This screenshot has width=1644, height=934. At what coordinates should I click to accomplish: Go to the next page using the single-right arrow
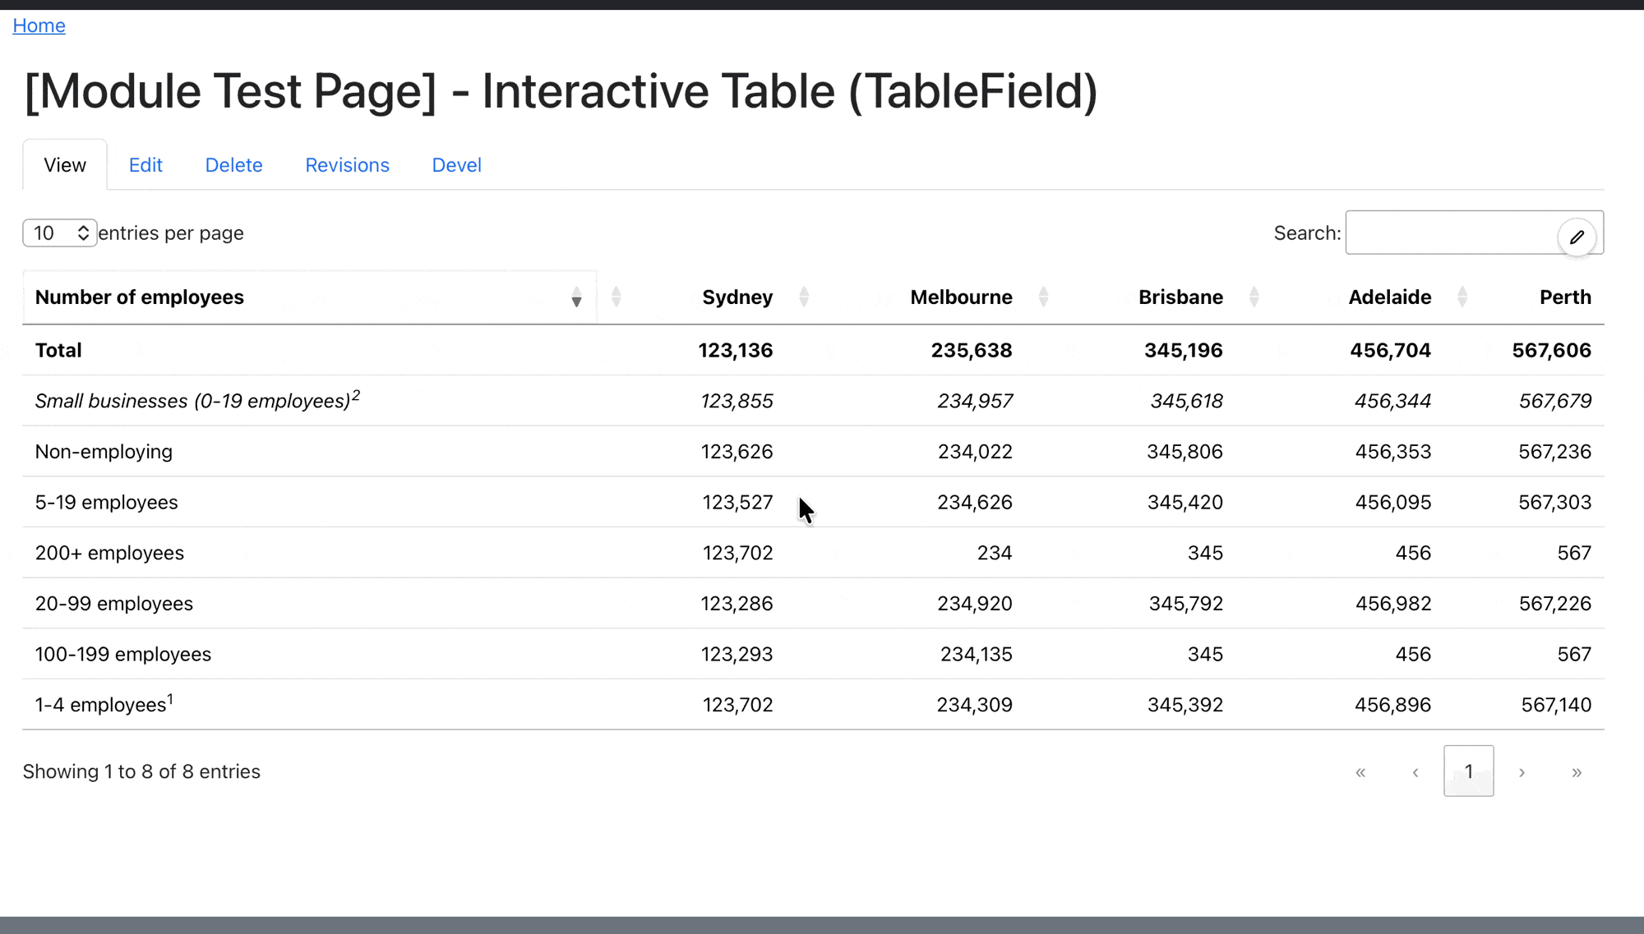[x=1522, y=772]
